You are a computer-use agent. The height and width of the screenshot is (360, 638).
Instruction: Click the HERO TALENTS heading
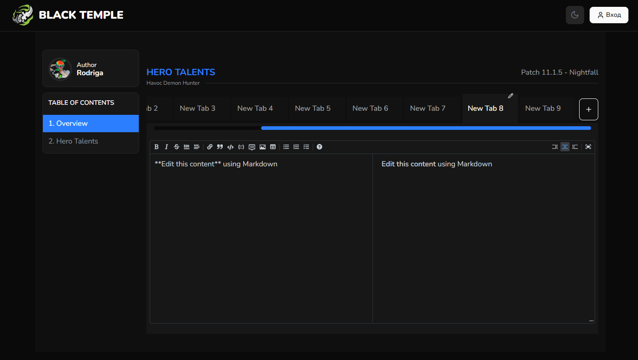pos(181,72)
